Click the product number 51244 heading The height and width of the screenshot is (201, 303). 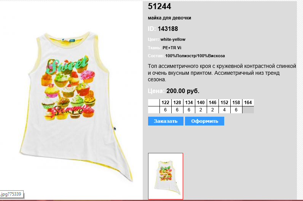pyautogui.click(x=159, y=6)
